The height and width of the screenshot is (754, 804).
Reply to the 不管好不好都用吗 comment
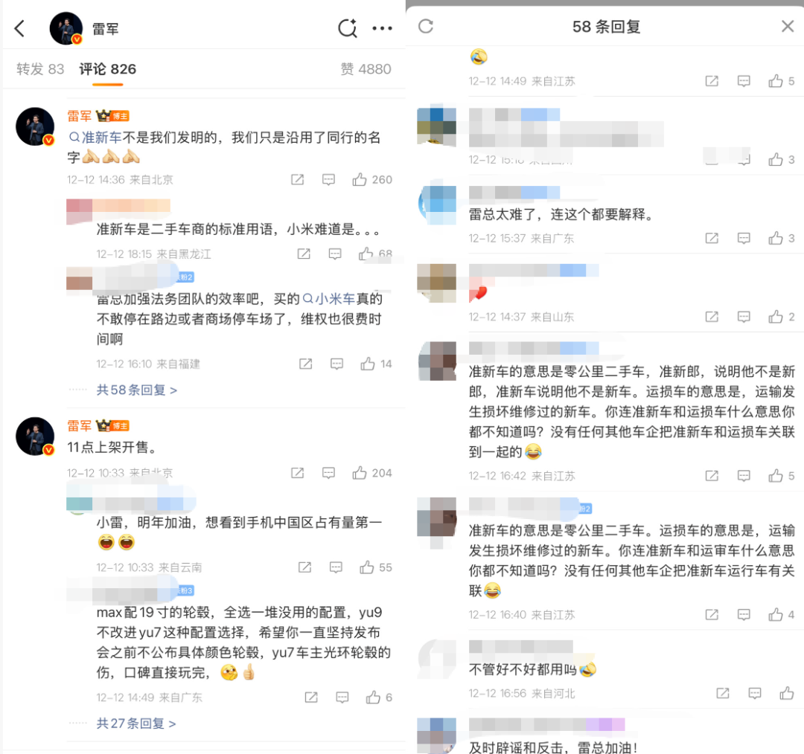pyautogui.click(x=755, y=694)
